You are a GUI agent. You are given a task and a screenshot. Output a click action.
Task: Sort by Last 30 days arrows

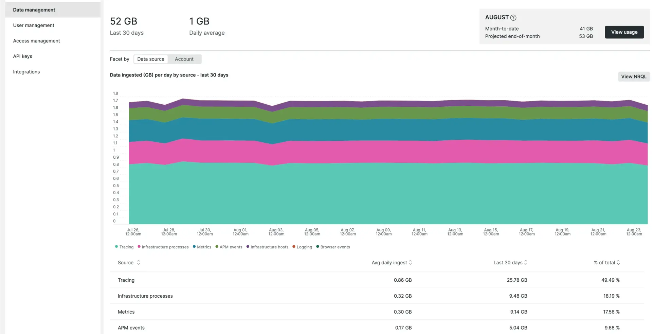pos(526,262)
